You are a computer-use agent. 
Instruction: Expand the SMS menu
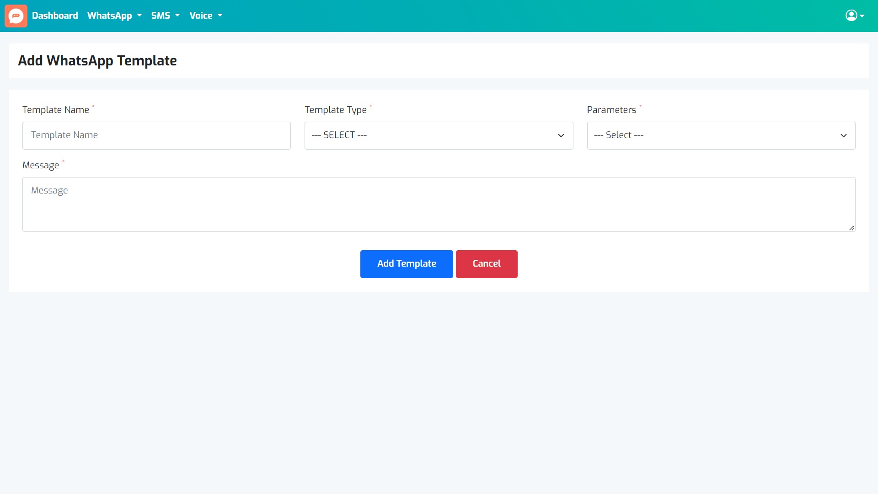click(166, 16)
